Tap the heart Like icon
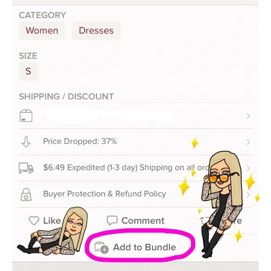Image resolution: width=271 pixels, height=271 pixels. [34, 221]
